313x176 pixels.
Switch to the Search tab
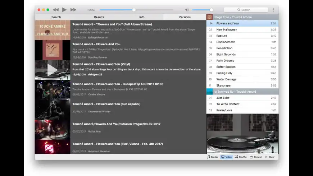[56, 17]
